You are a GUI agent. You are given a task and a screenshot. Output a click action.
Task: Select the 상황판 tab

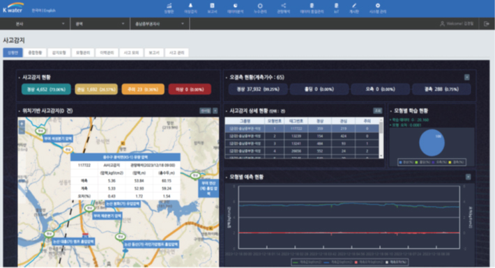point(13,53)
